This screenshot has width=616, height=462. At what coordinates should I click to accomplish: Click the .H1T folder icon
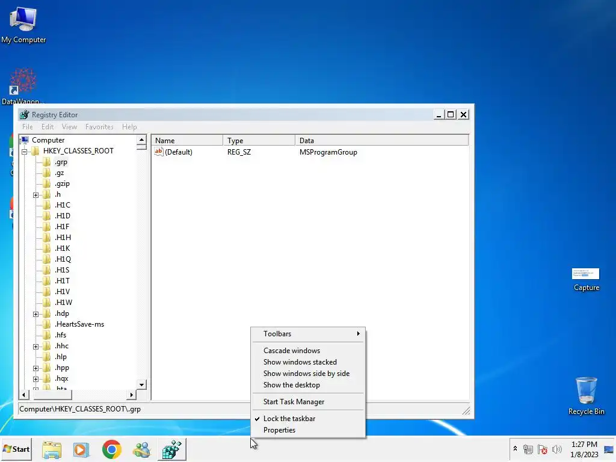click(x=47, y=280)
